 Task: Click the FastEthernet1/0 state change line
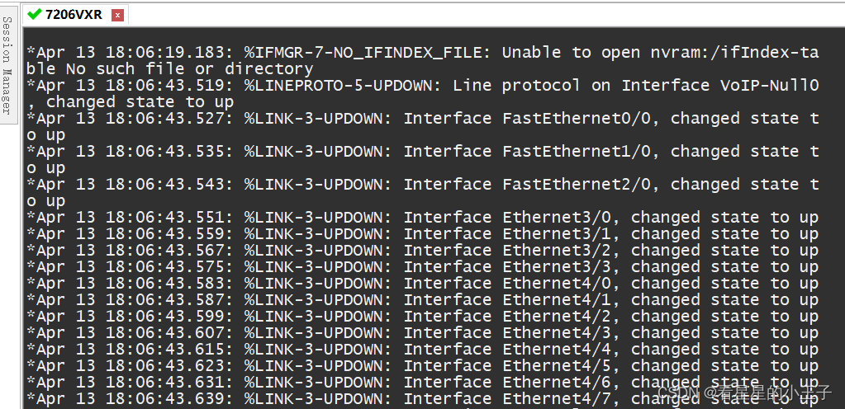(423, 152)
